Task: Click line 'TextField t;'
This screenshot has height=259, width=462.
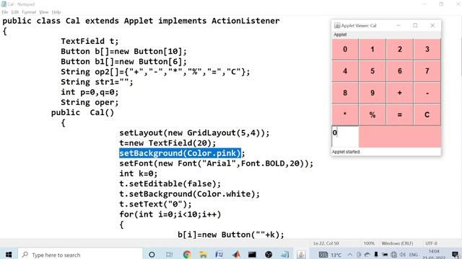Action: point(90,41)
